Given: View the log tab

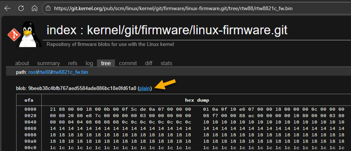Looking at the screenshot, I should point(89,63).
